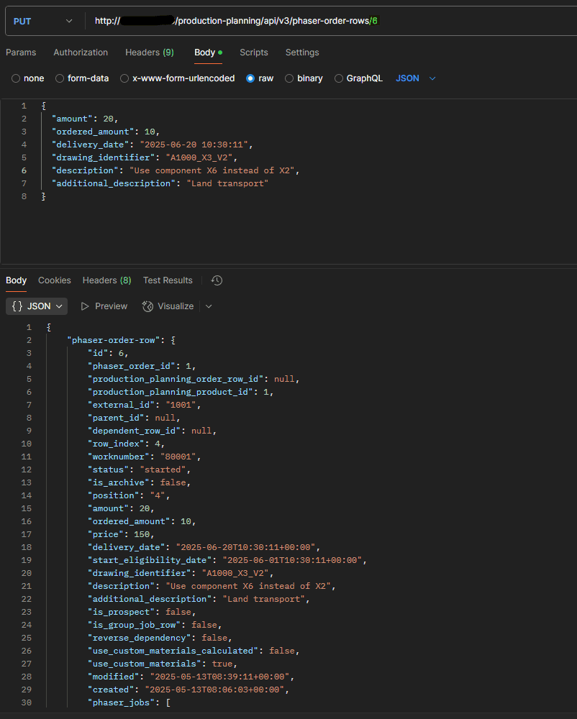Choose the x-www-form-urlencoded option
The width and height of the screenshot is (577, 719).
pyautogui.click(x=178, y=78)
